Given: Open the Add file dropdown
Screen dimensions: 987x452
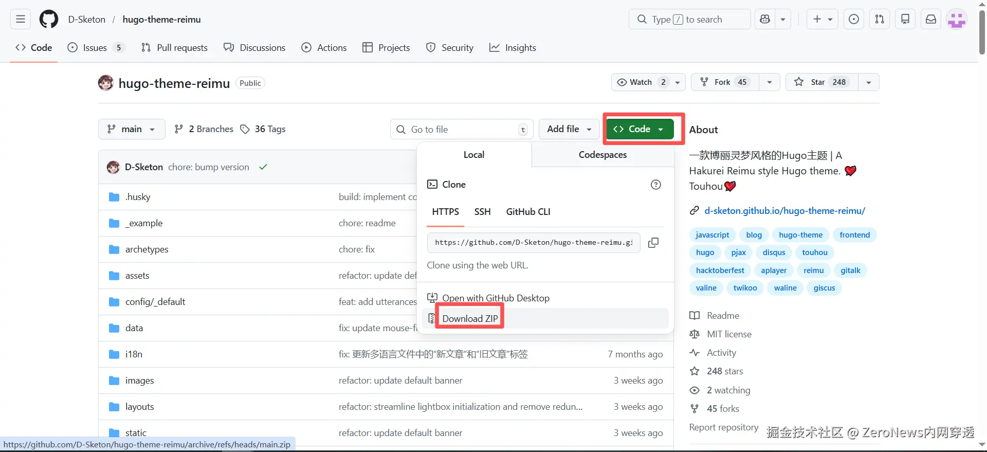Looking at the screenshot, I should point(569,129).
